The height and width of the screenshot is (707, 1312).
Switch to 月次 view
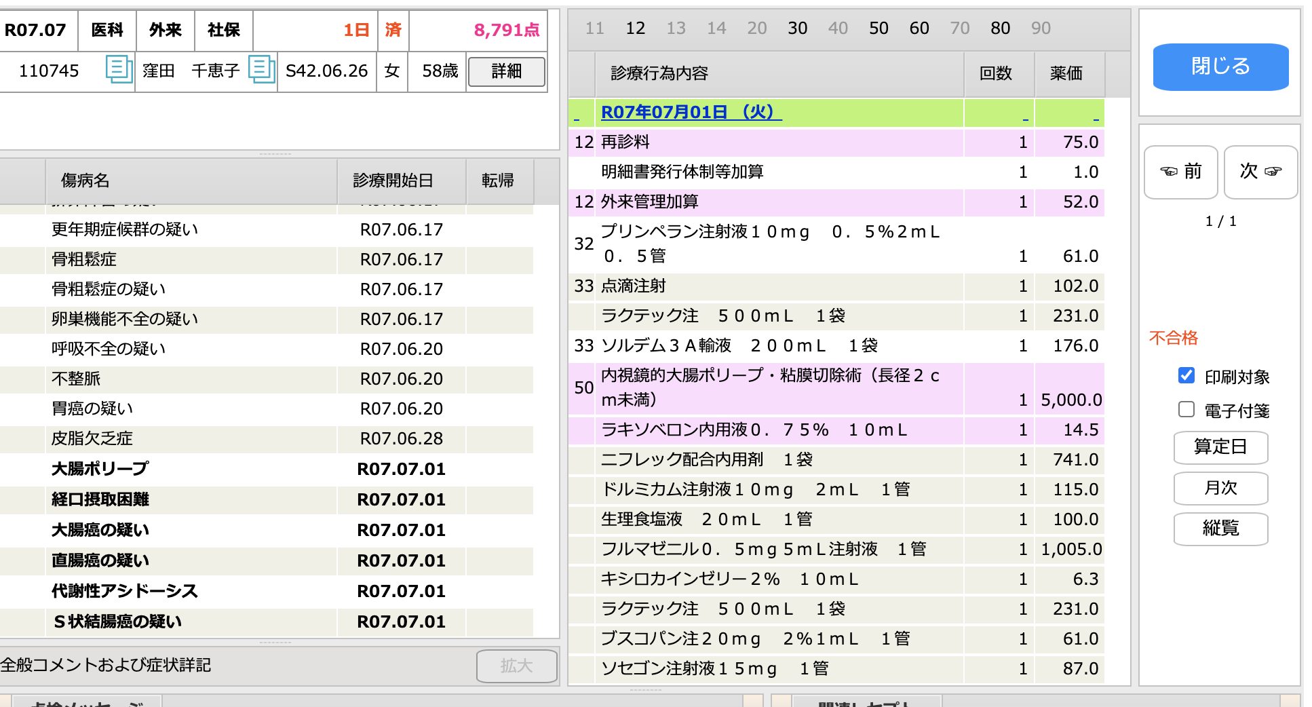coord(1220,488)
